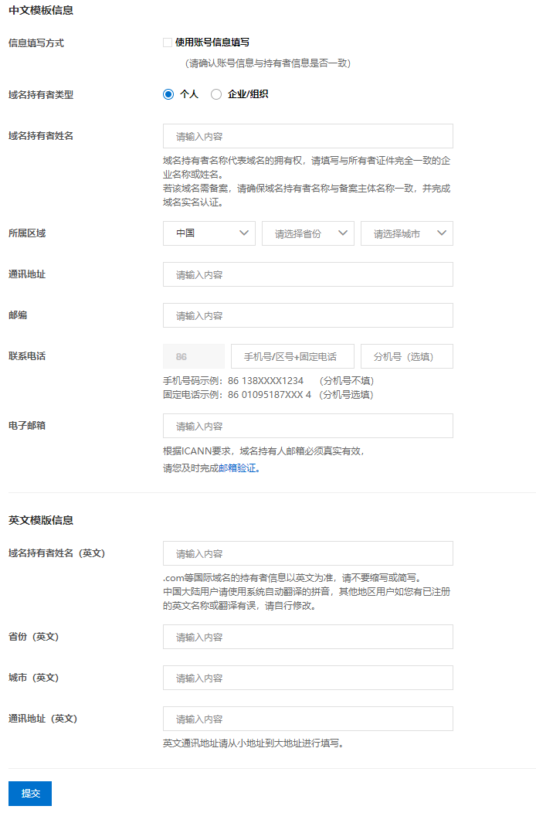Click the 根据ICANN要求 notice text
This screenshot has width=536, height=823.
(x=264, y=451)
